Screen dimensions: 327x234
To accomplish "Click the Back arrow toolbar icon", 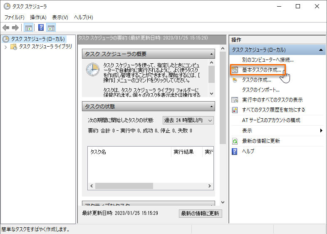I will (6, 28).
